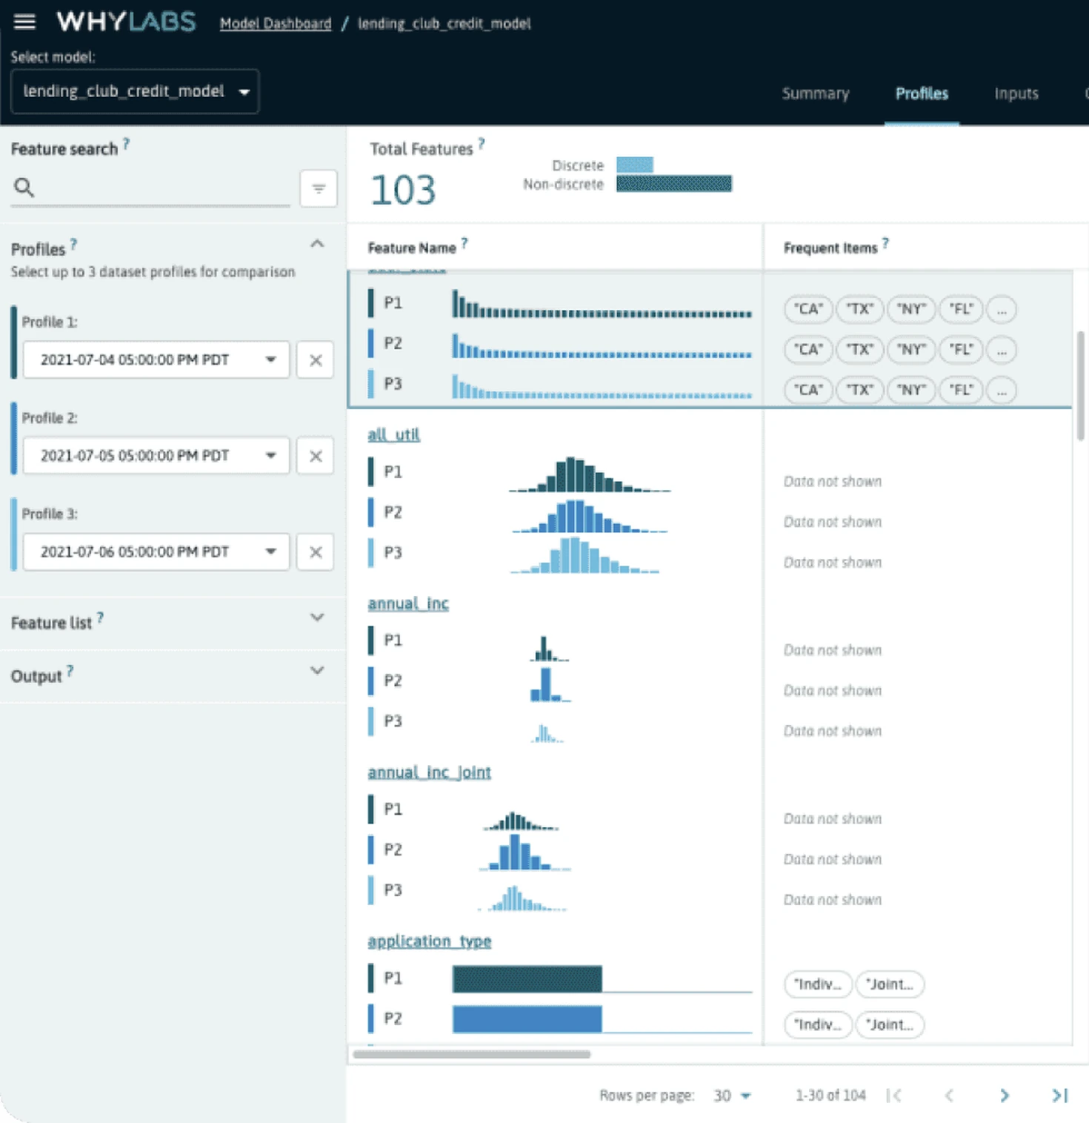Image resolution: width=1089 pixels, height=1123 pixels.
Task: Go to the previous page of features
Action: coord(949,1095)
